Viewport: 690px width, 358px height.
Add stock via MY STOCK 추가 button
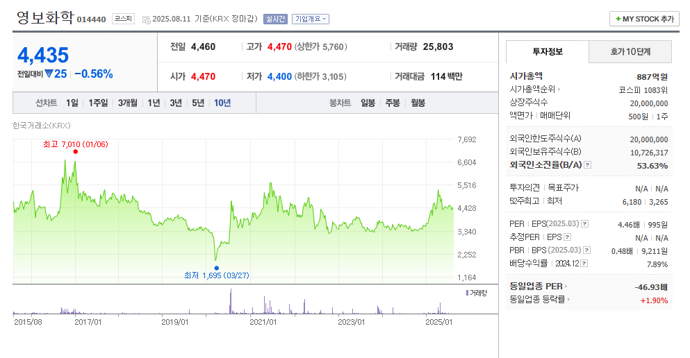pos(644,19)
